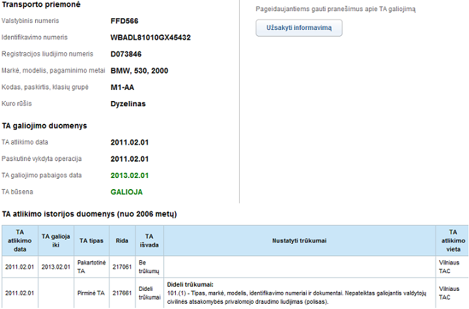Click the bold Dideli trūkumai: defect heading

coord(190,285)
